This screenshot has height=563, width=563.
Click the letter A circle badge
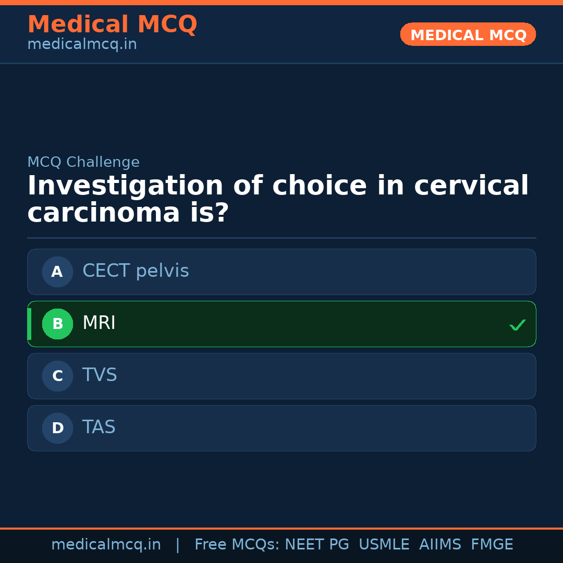tap(57, 272)
